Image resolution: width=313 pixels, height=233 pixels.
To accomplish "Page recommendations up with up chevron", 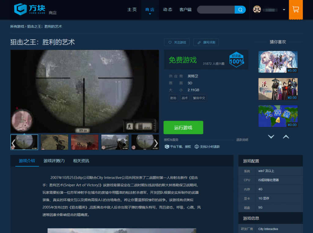I will coord(286,136).
